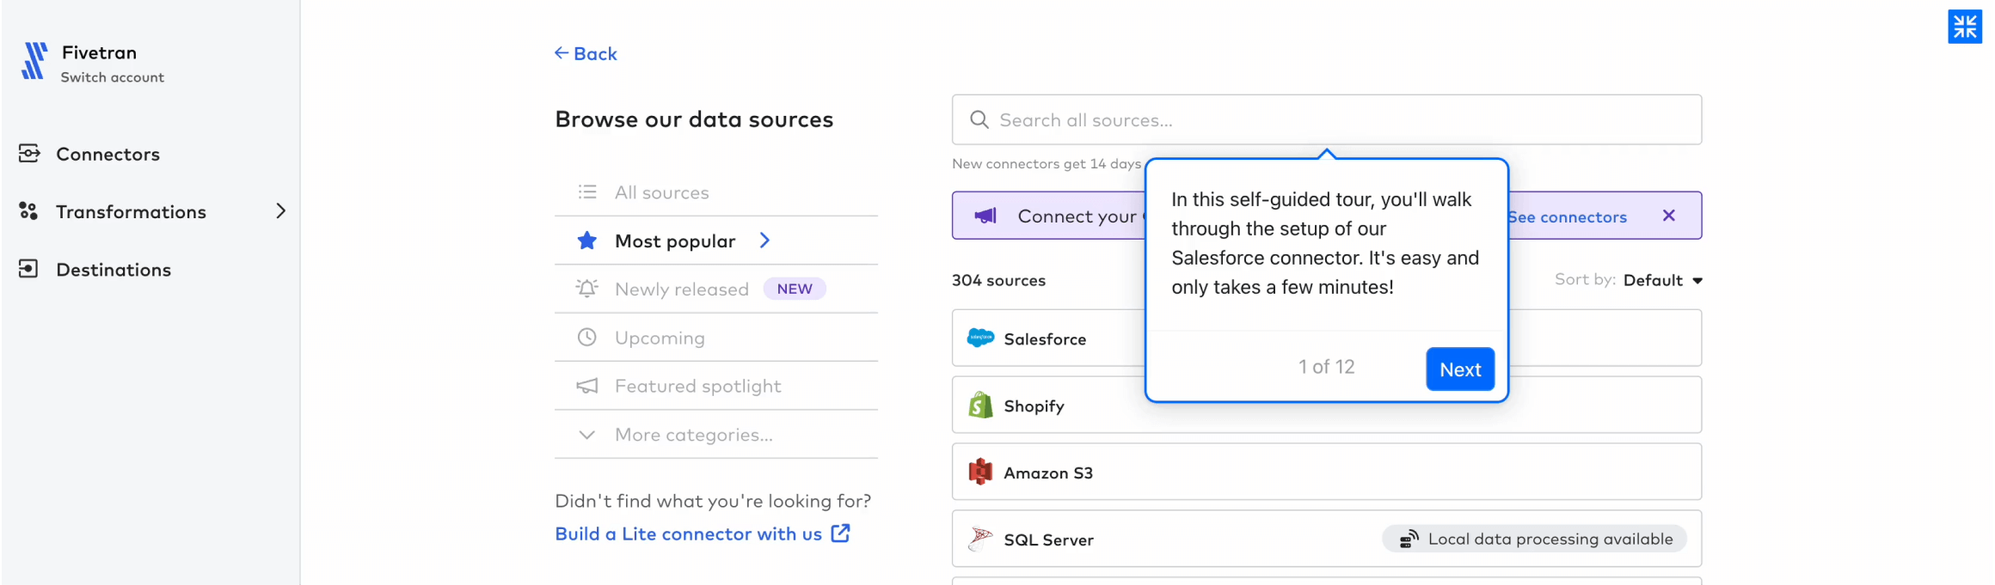The image size is (1995, 585).
Task: Open Destinations in the sidebar
Action: pyautogui.click(x=114, y=270)
